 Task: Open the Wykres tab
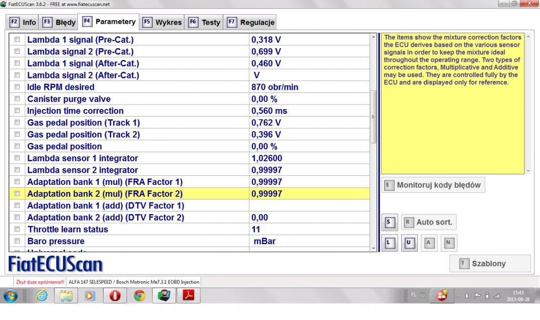pyautogui.click(x=161, y=22)
